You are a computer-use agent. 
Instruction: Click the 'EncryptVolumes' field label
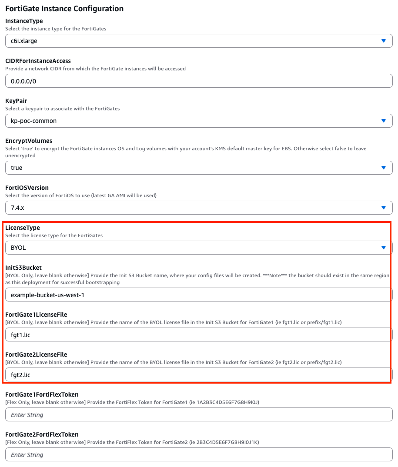coord(29,141)
